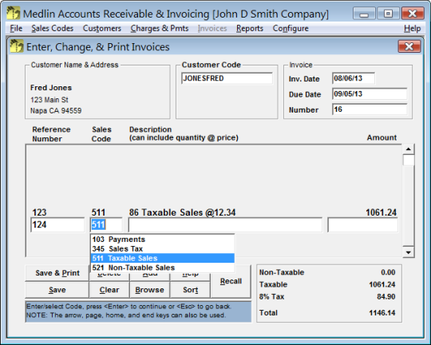
Task: Minimize the Medlin main window
Action: (364, 14)
